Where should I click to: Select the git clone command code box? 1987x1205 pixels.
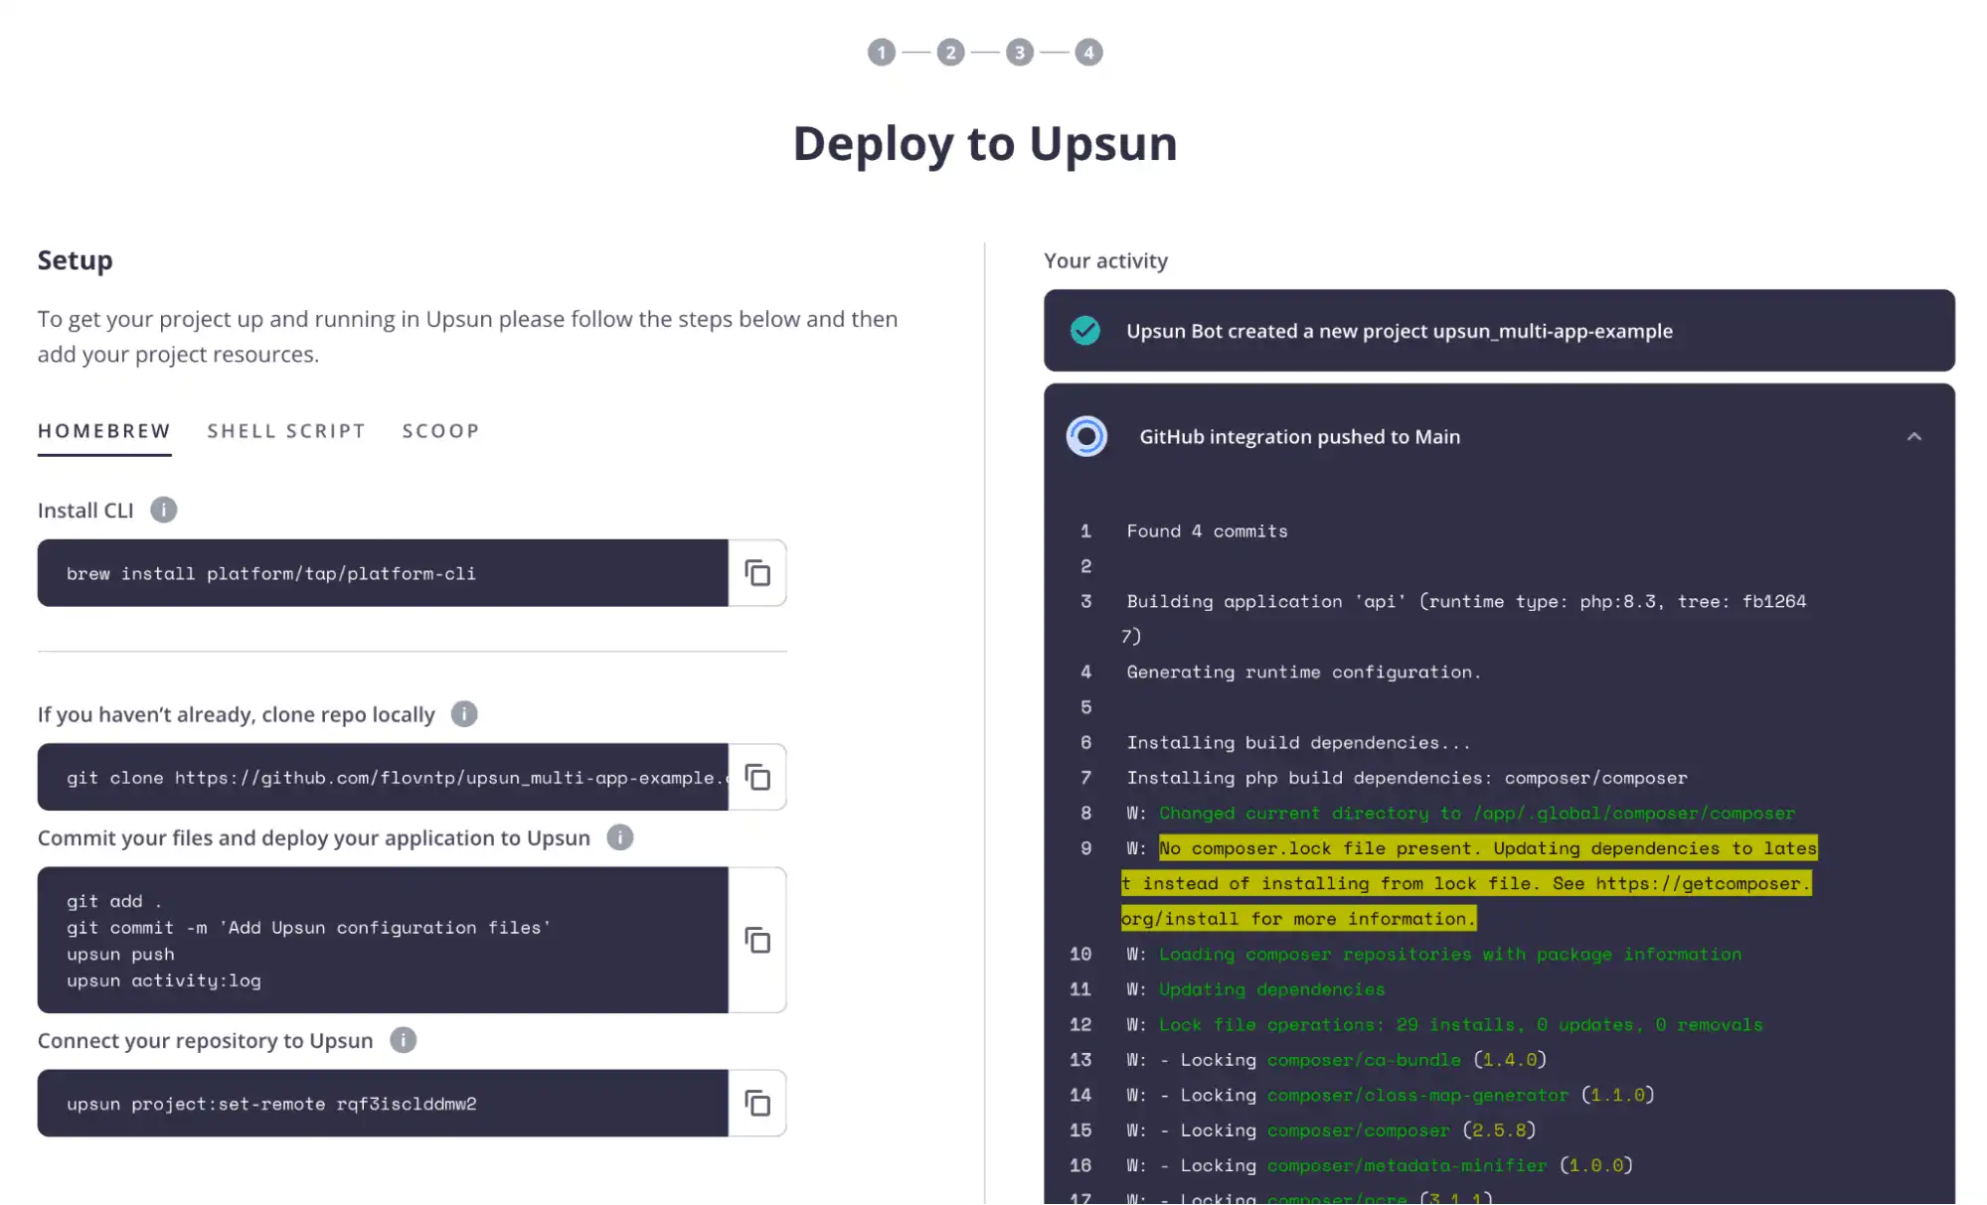[383, 777]
